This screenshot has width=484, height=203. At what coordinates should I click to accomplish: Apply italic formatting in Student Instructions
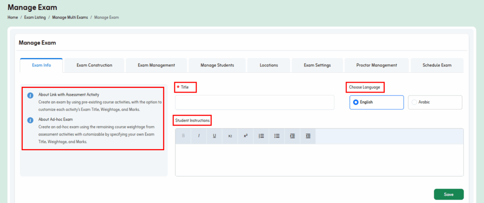tap(199, 136)
